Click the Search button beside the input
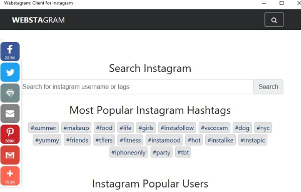The height and width of the screenshot is (192, 301). click(268, 87)
